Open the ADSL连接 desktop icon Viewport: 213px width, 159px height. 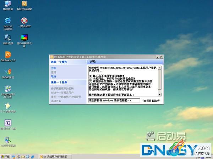click(x=8, y=39)
